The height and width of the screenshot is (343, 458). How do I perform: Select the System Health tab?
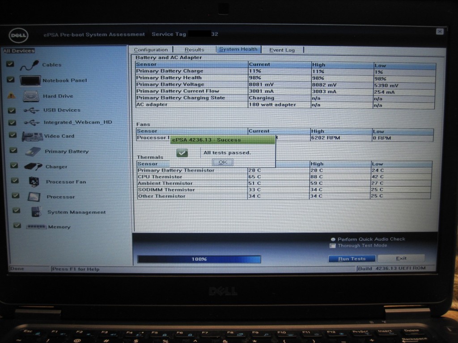click(238, 49)
